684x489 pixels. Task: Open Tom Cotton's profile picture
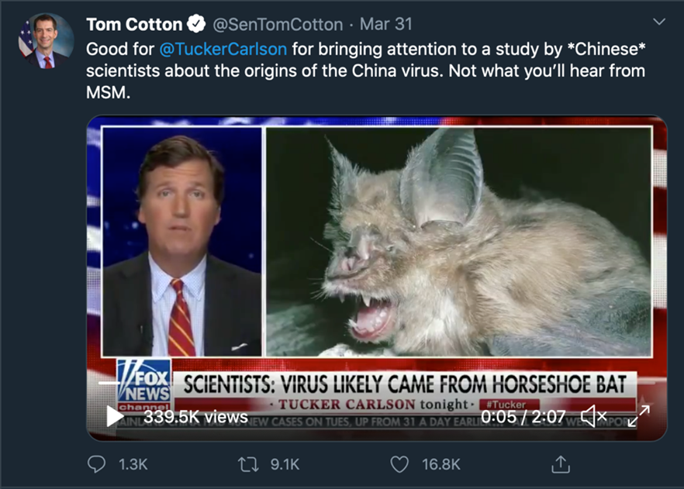click(43, 42)
